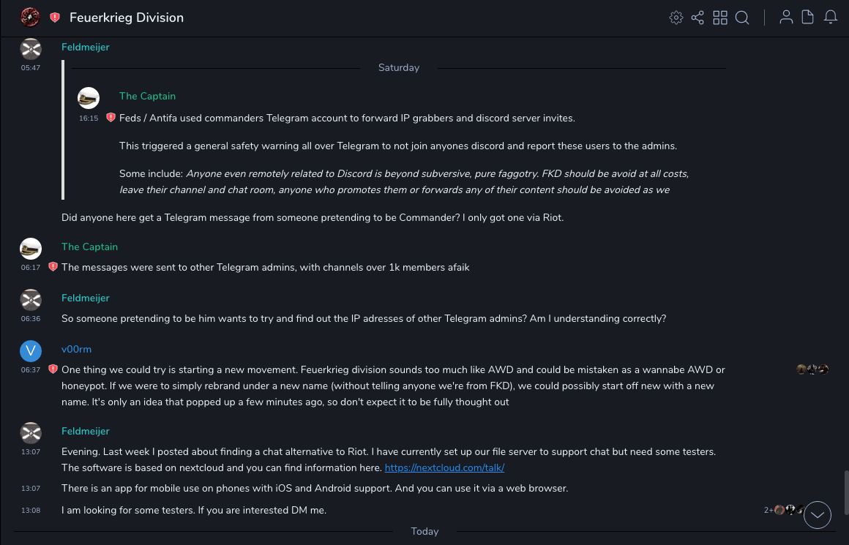Open the files panel icon
Image resolution: width=849 pixels, height=545 pixels.
point(808,18)
